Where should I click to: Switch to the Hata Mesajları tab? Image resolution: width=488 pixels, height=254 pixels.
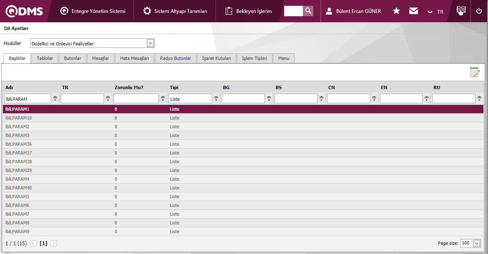(x=134, y=58)
